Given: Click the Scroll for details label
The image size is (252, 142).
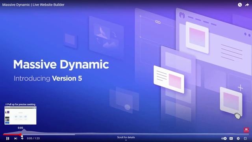Looking at the screenshot, I should (x=126, y=137).
